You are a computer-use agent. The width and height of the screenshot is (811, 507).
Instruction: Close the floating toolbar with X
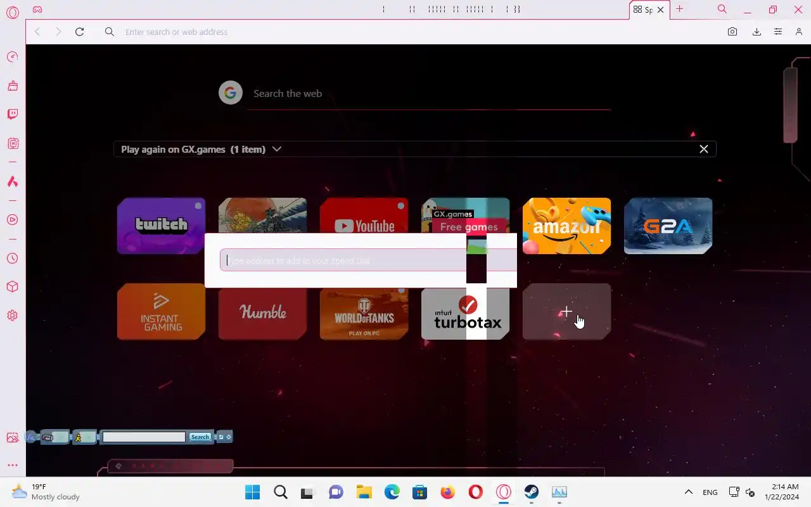229,437
